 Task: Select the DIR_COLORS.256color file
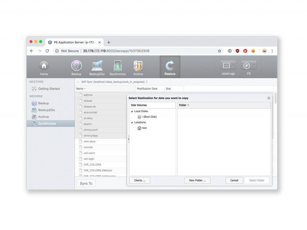tap(101, 170)
